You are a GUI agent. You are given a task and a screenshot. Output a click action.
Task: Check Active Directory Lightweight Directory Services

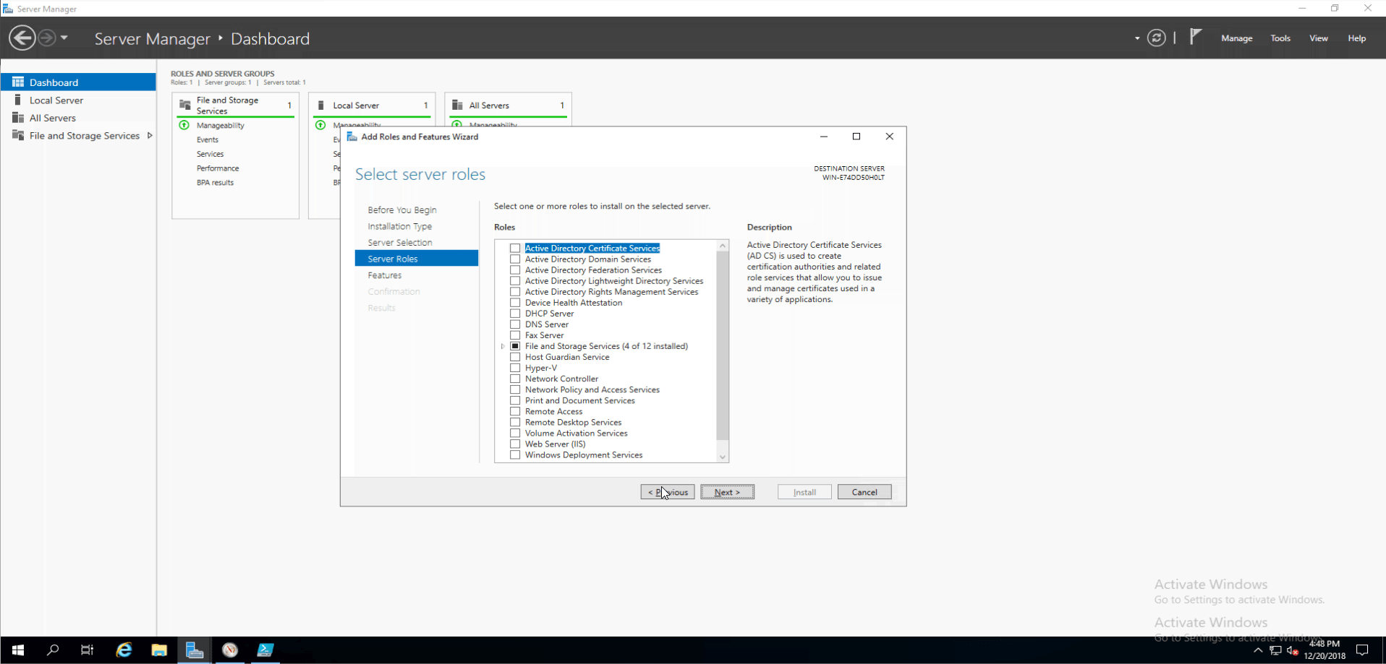(x=515, y=281)
